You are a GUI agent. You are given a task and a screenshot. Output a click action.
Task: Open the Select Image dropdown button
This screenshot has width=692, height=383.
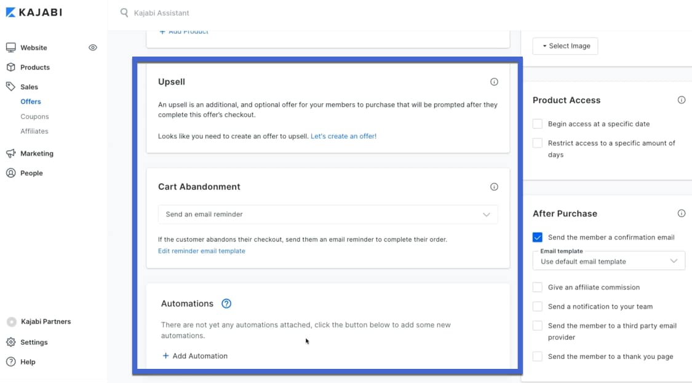pos(565,46)
